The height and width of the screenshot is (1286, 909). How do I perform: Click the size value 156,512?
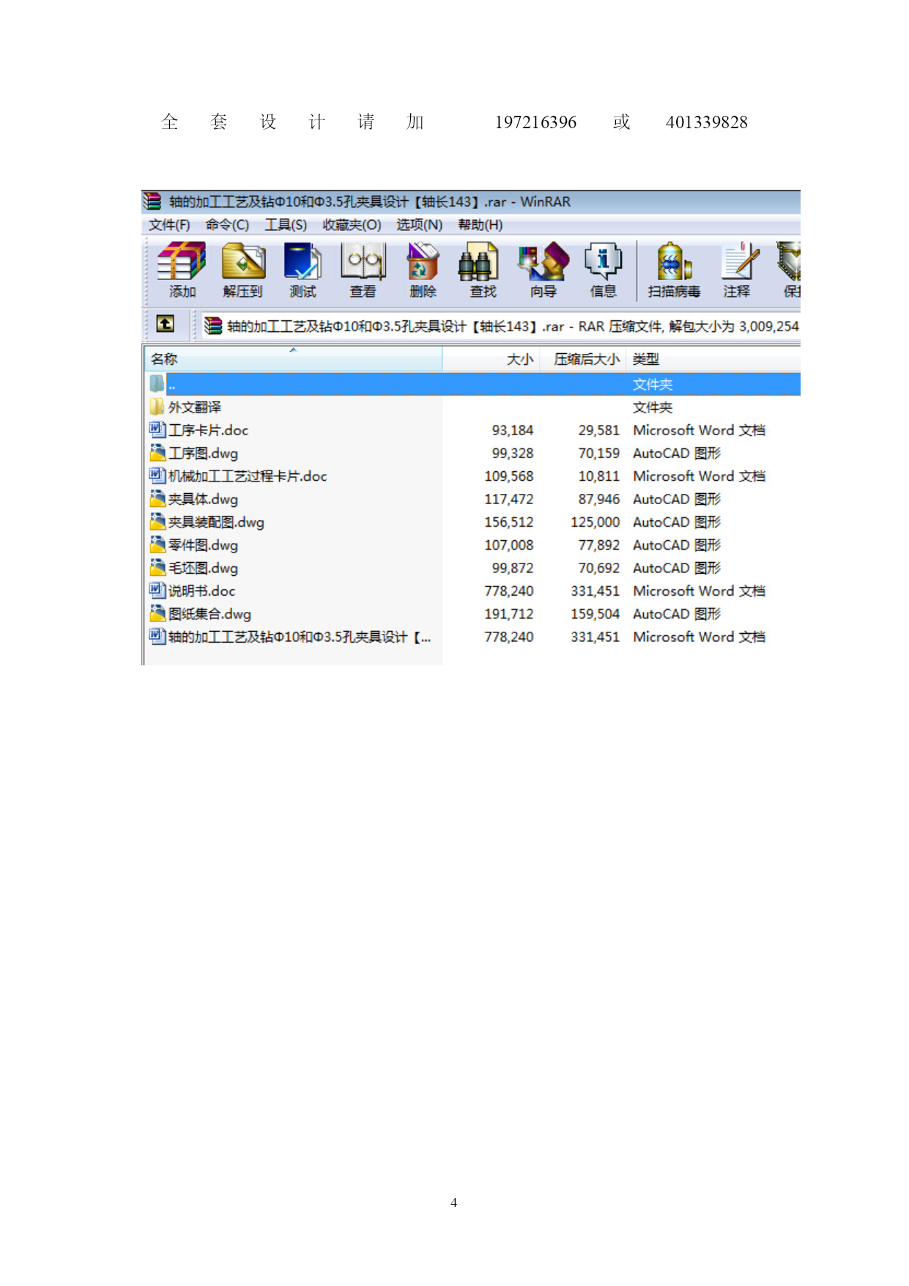pyautogui.click(x=508, y=522)
